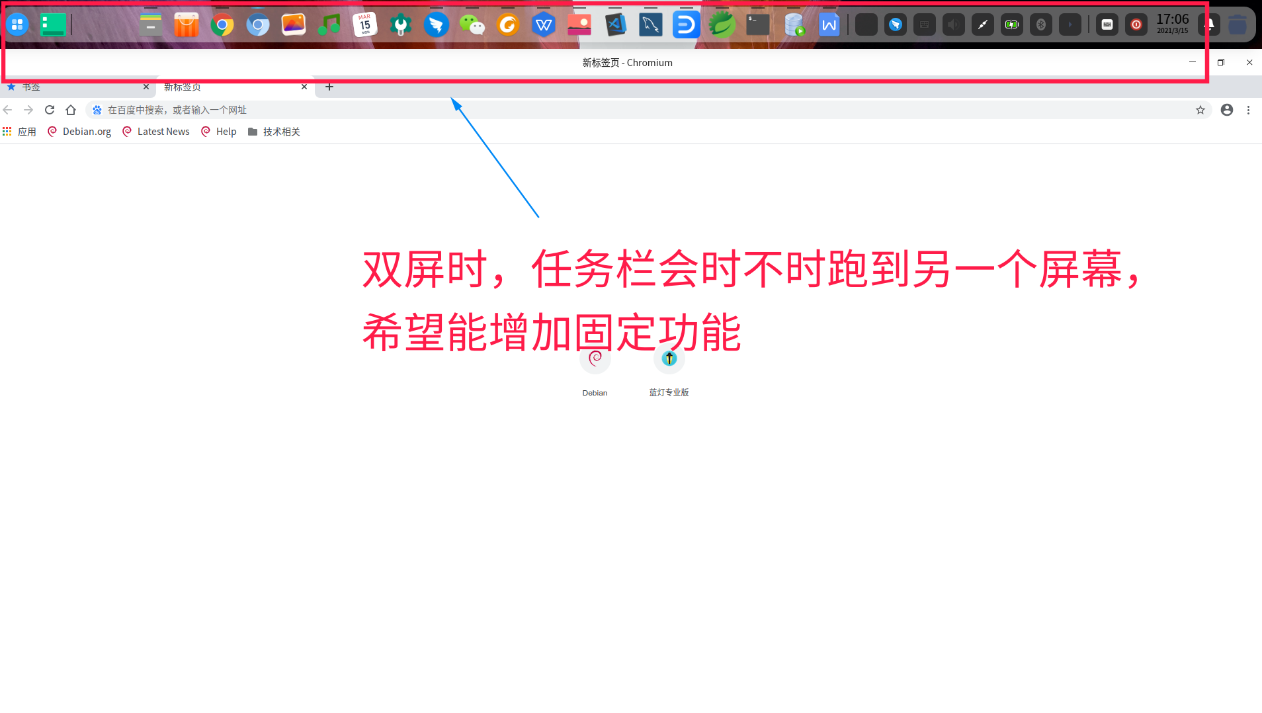Open the 应用 apps shortcut
The image size is (1262, 713).
coord(19,132)
